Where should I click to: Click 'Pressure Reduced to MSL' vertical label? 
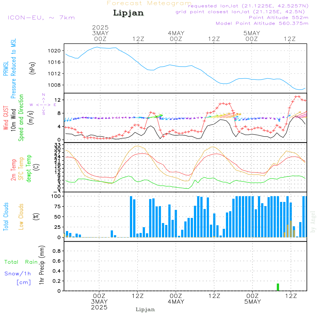pos(13,68)
